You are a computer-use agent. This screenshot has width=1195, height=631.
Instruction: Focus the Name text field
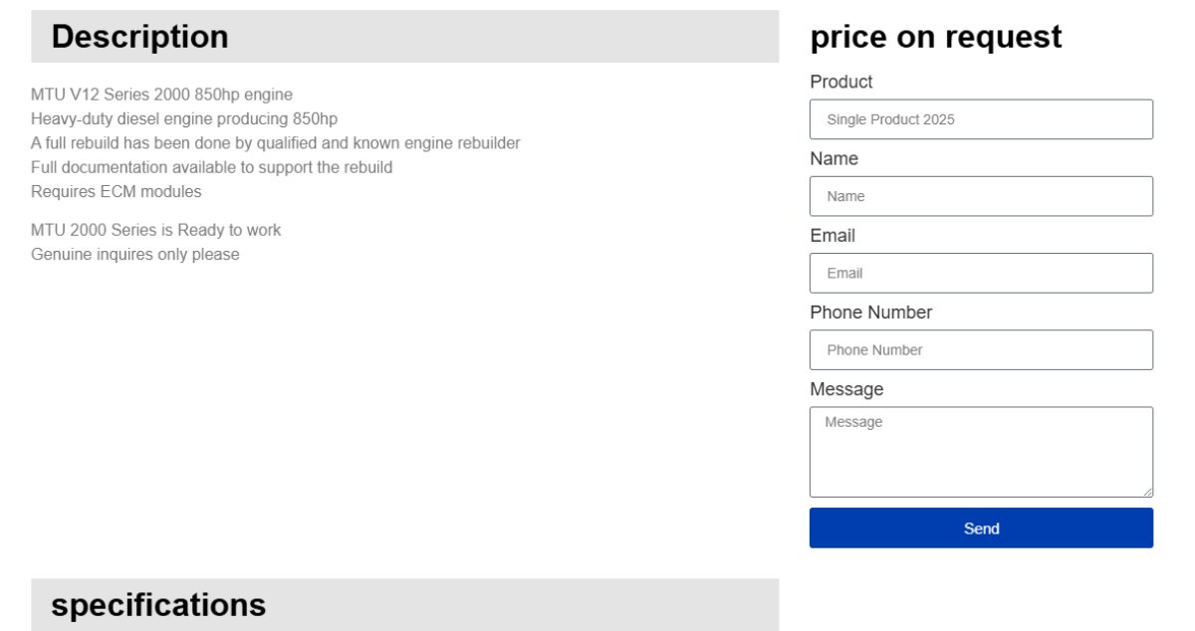click(981, 196)
